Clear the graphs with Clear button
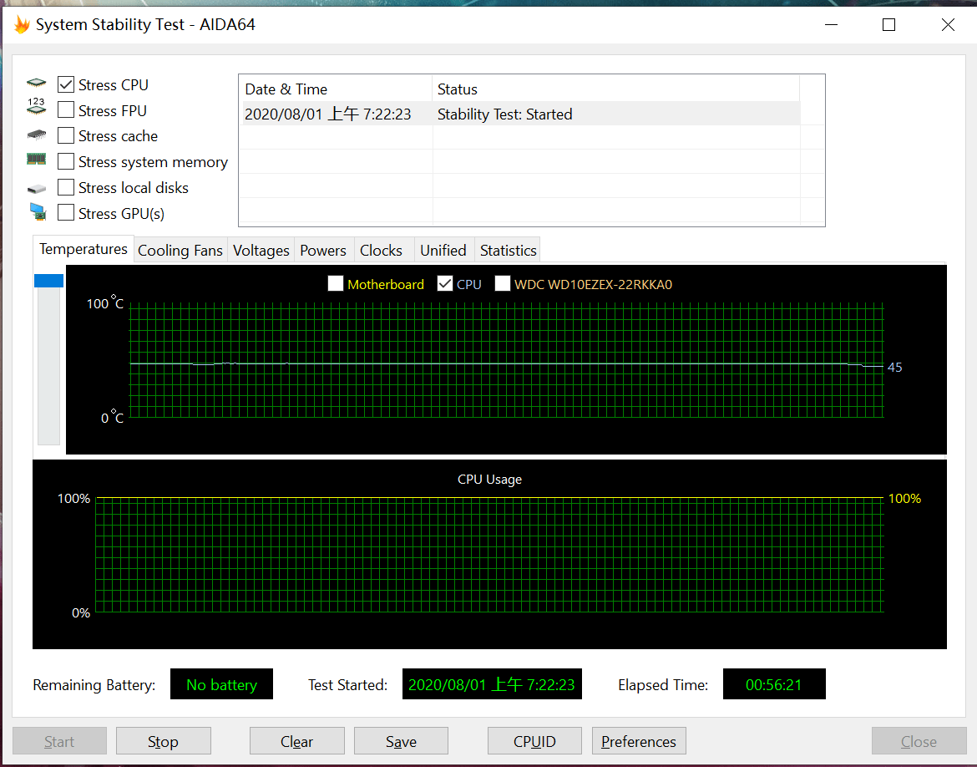The width and height of the screenshot is (977, 767). point(296,741)
